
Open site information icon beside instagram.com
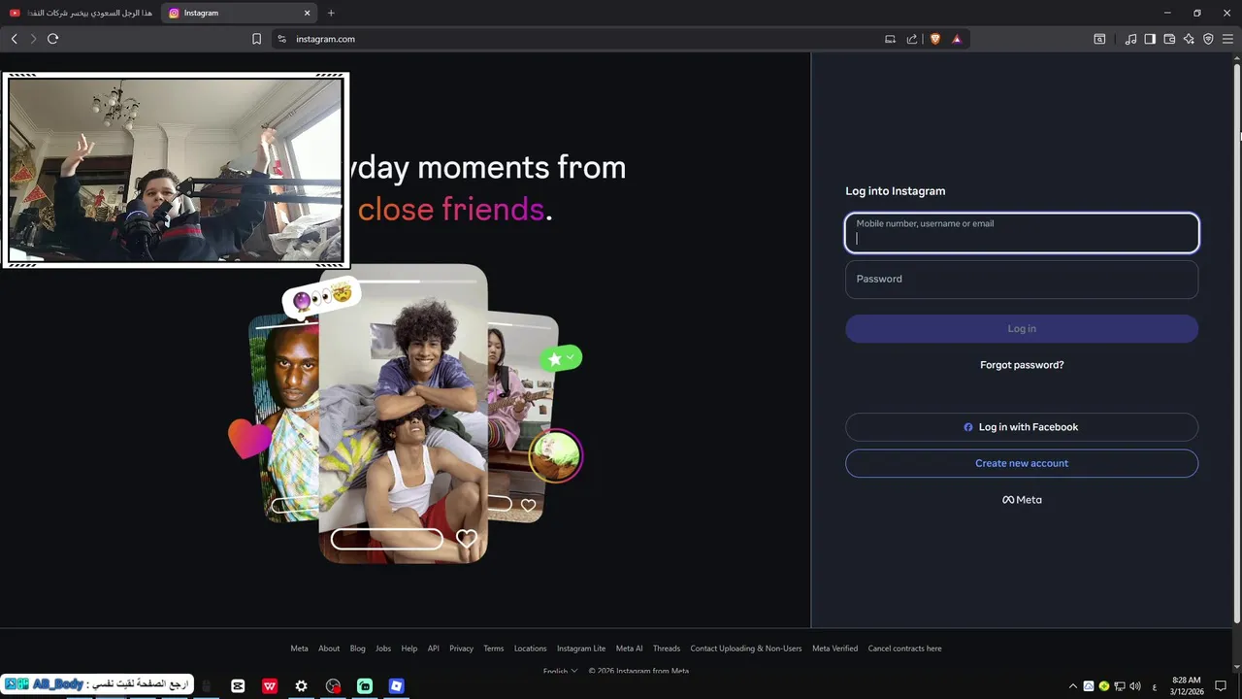[x=282, y=39]
